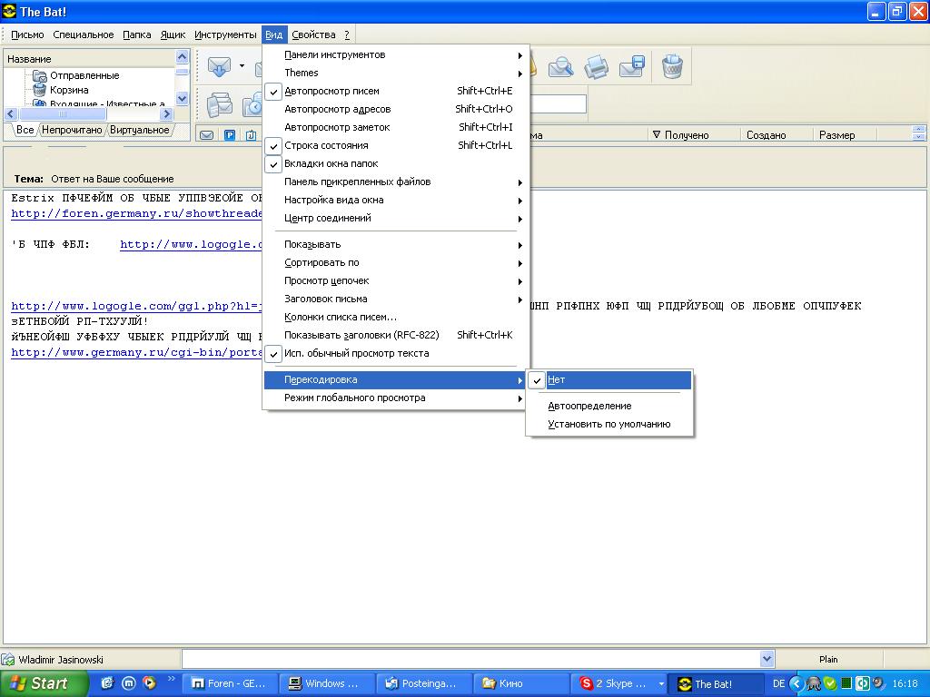Open the Maxthon quick launch icon

(129, 682)
